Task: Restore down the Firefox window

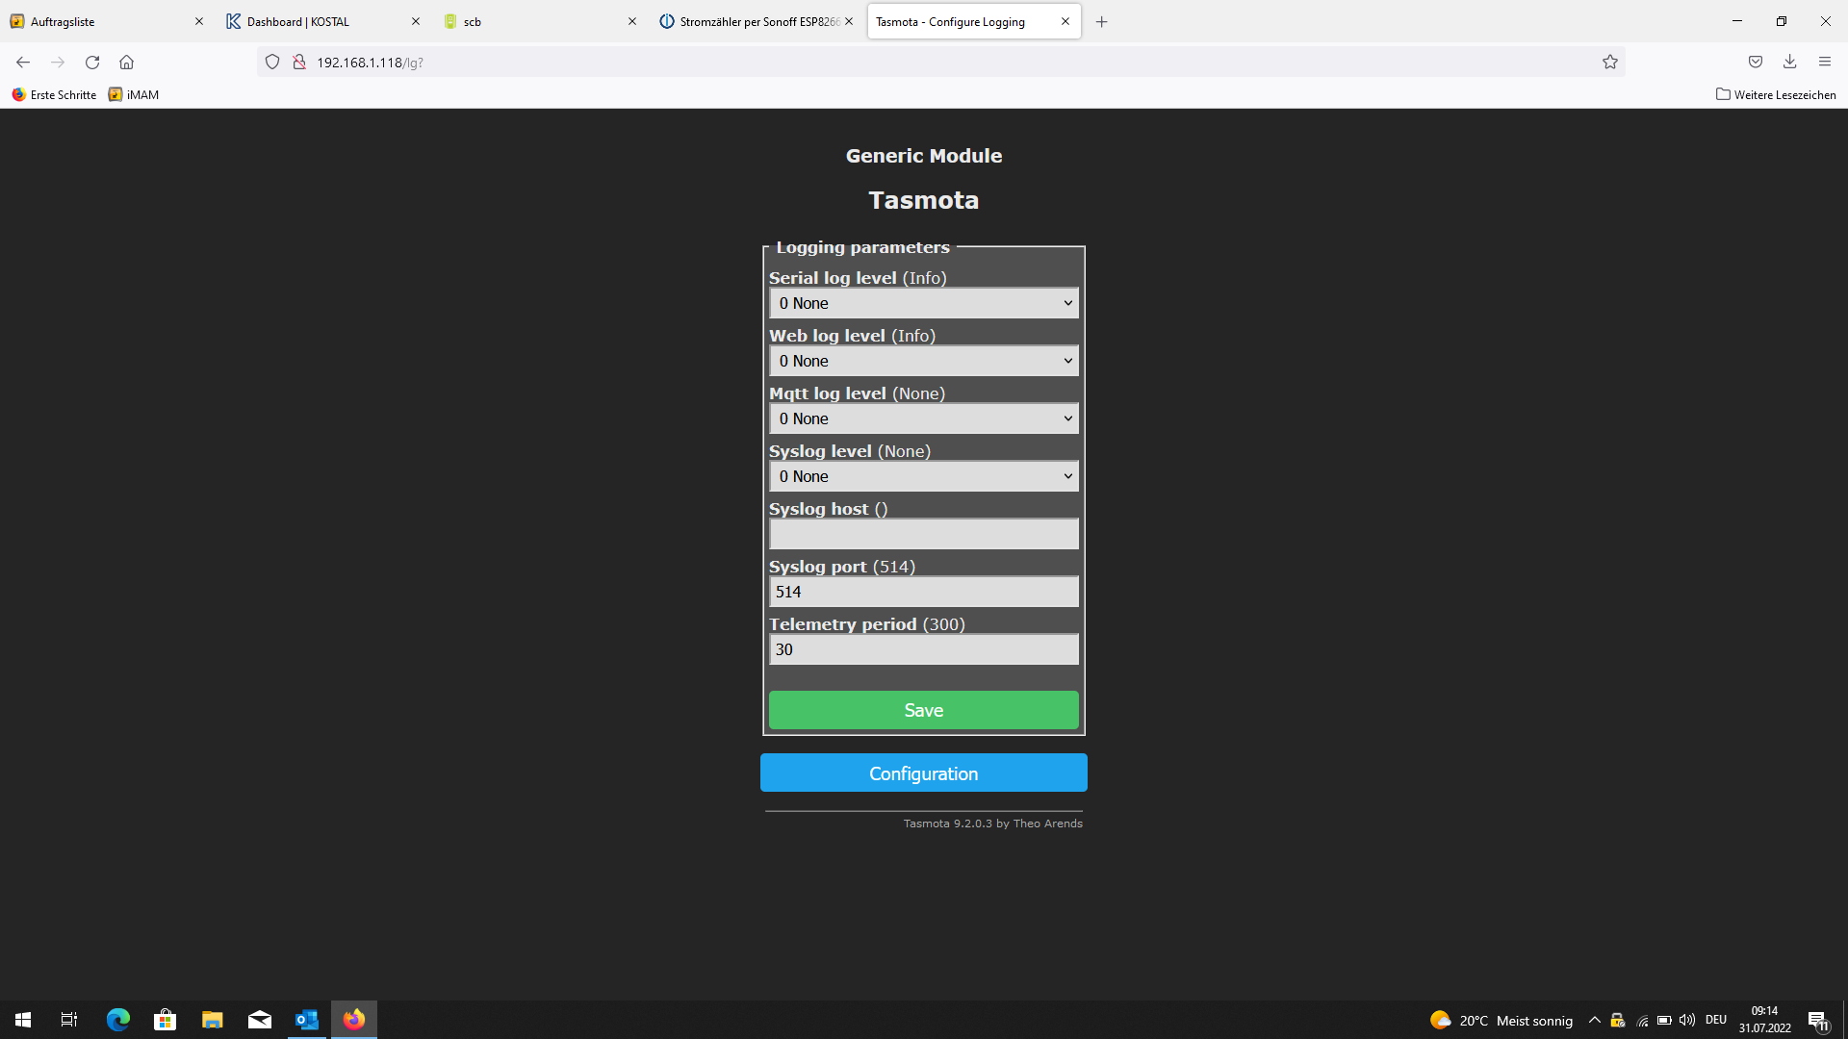Action: coord(1782,21)
